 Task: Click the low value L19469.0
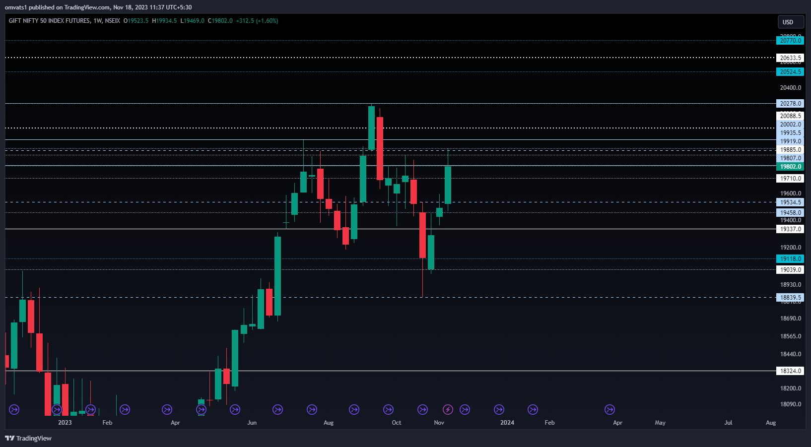[x=192, y=21]
